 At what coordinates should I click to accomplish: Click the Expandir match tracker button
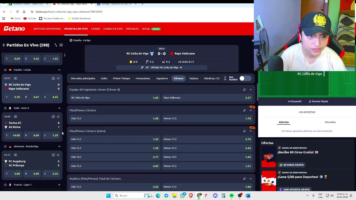coord(295,101)
